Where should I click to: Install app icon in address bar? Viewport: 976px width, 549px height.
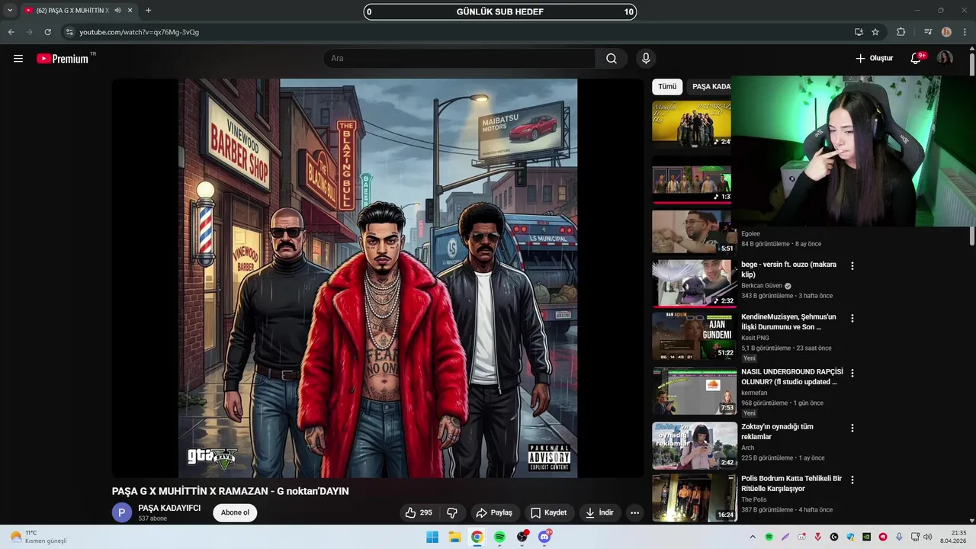tap(859, 32)
